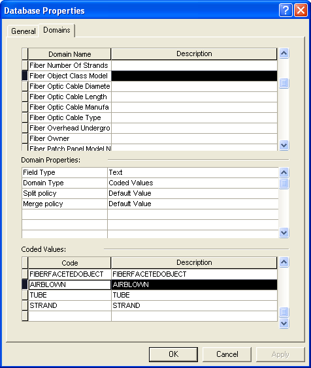
Task: Click Split policy value Default Value
Action: tap(193, 193)
